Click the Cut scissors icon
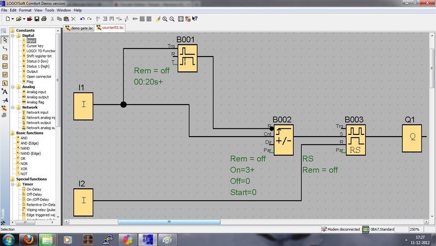The height and width of the screenshot is (246, 436). pos(52,19)
